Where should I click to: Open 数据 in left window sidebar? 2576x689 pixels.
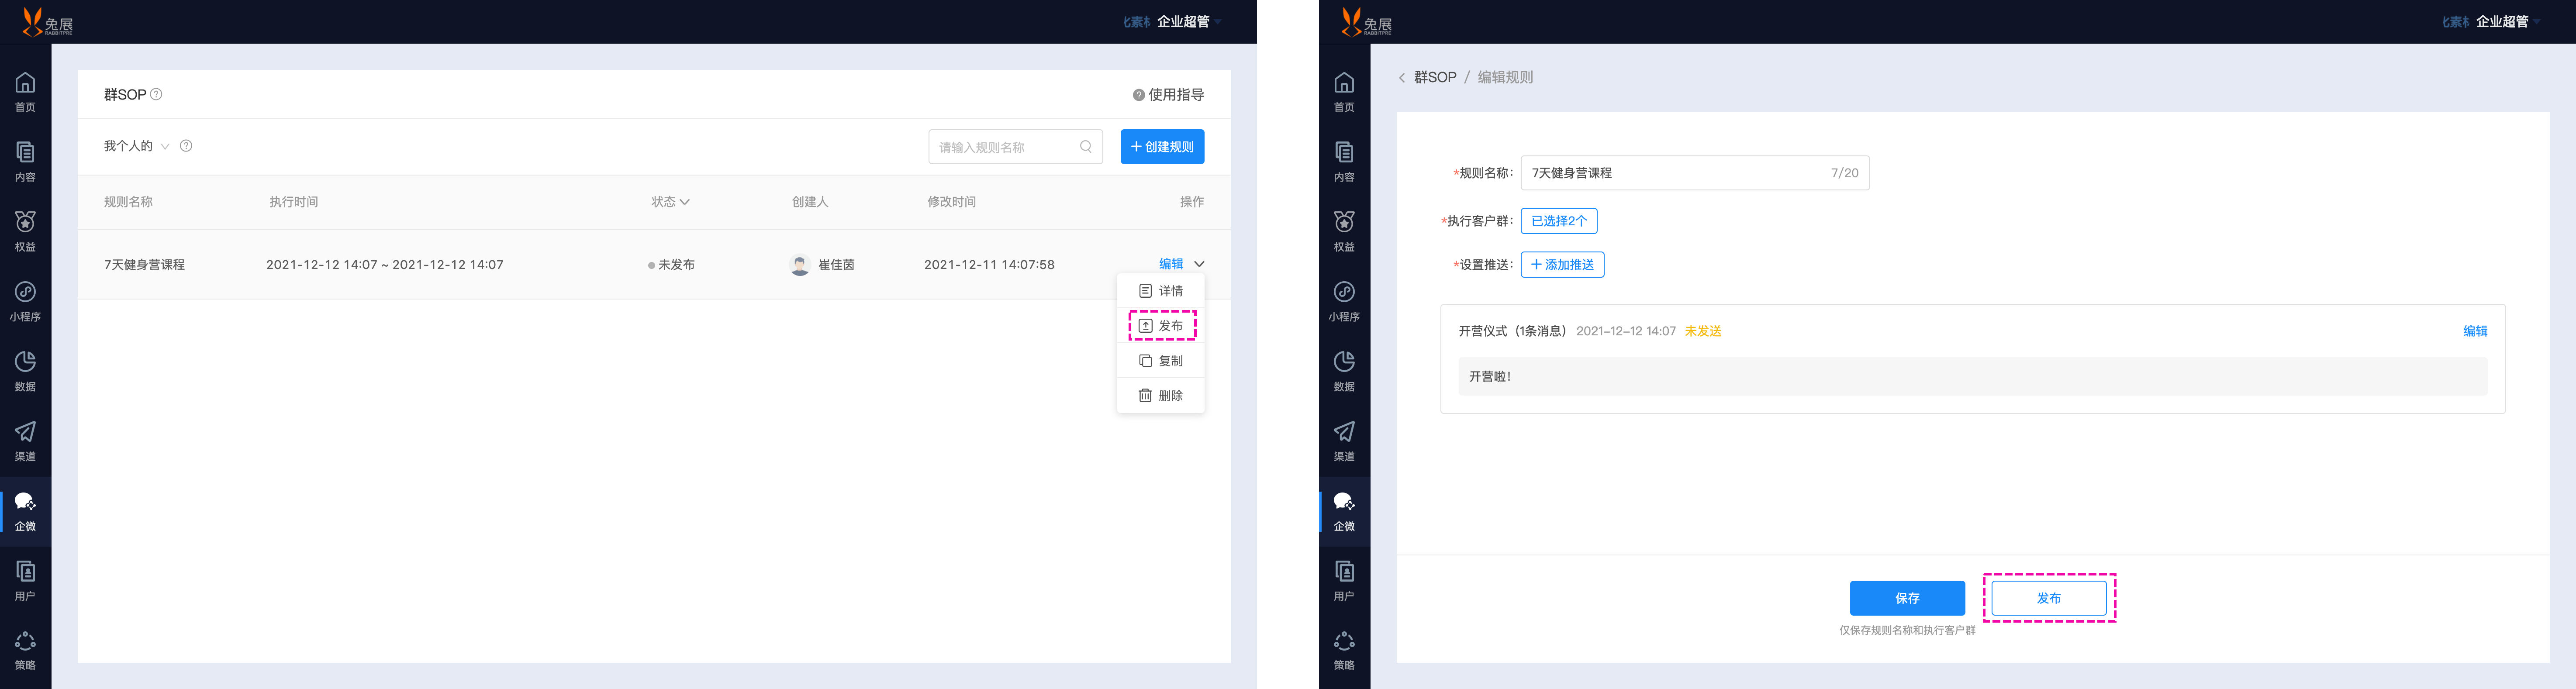coord(25,372)
